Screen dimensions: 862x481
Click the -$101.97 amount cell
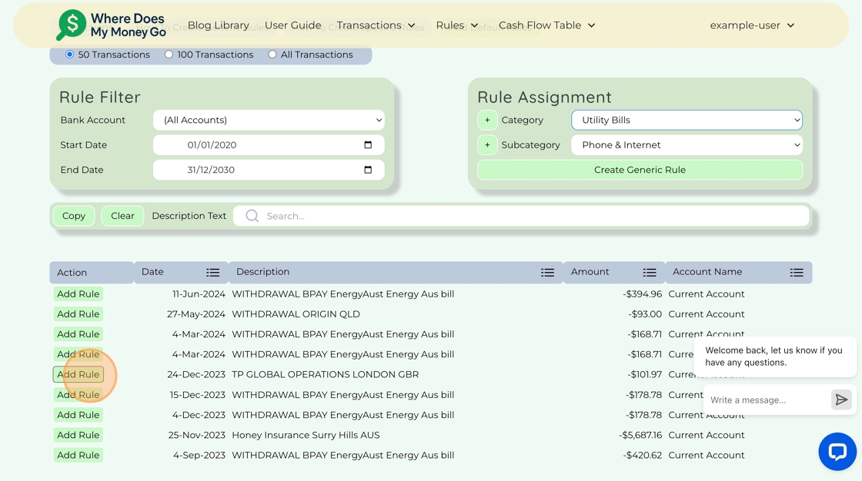[x=644, y=374]
